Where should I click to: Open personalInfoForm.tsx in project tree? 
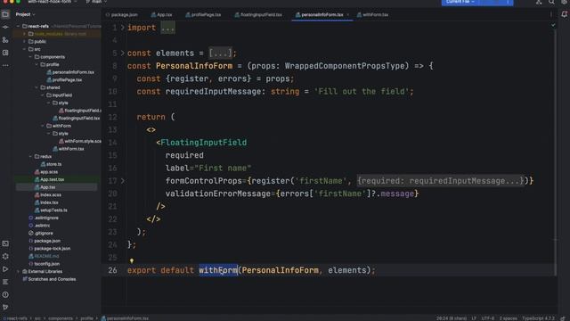[x=70, y=72]
